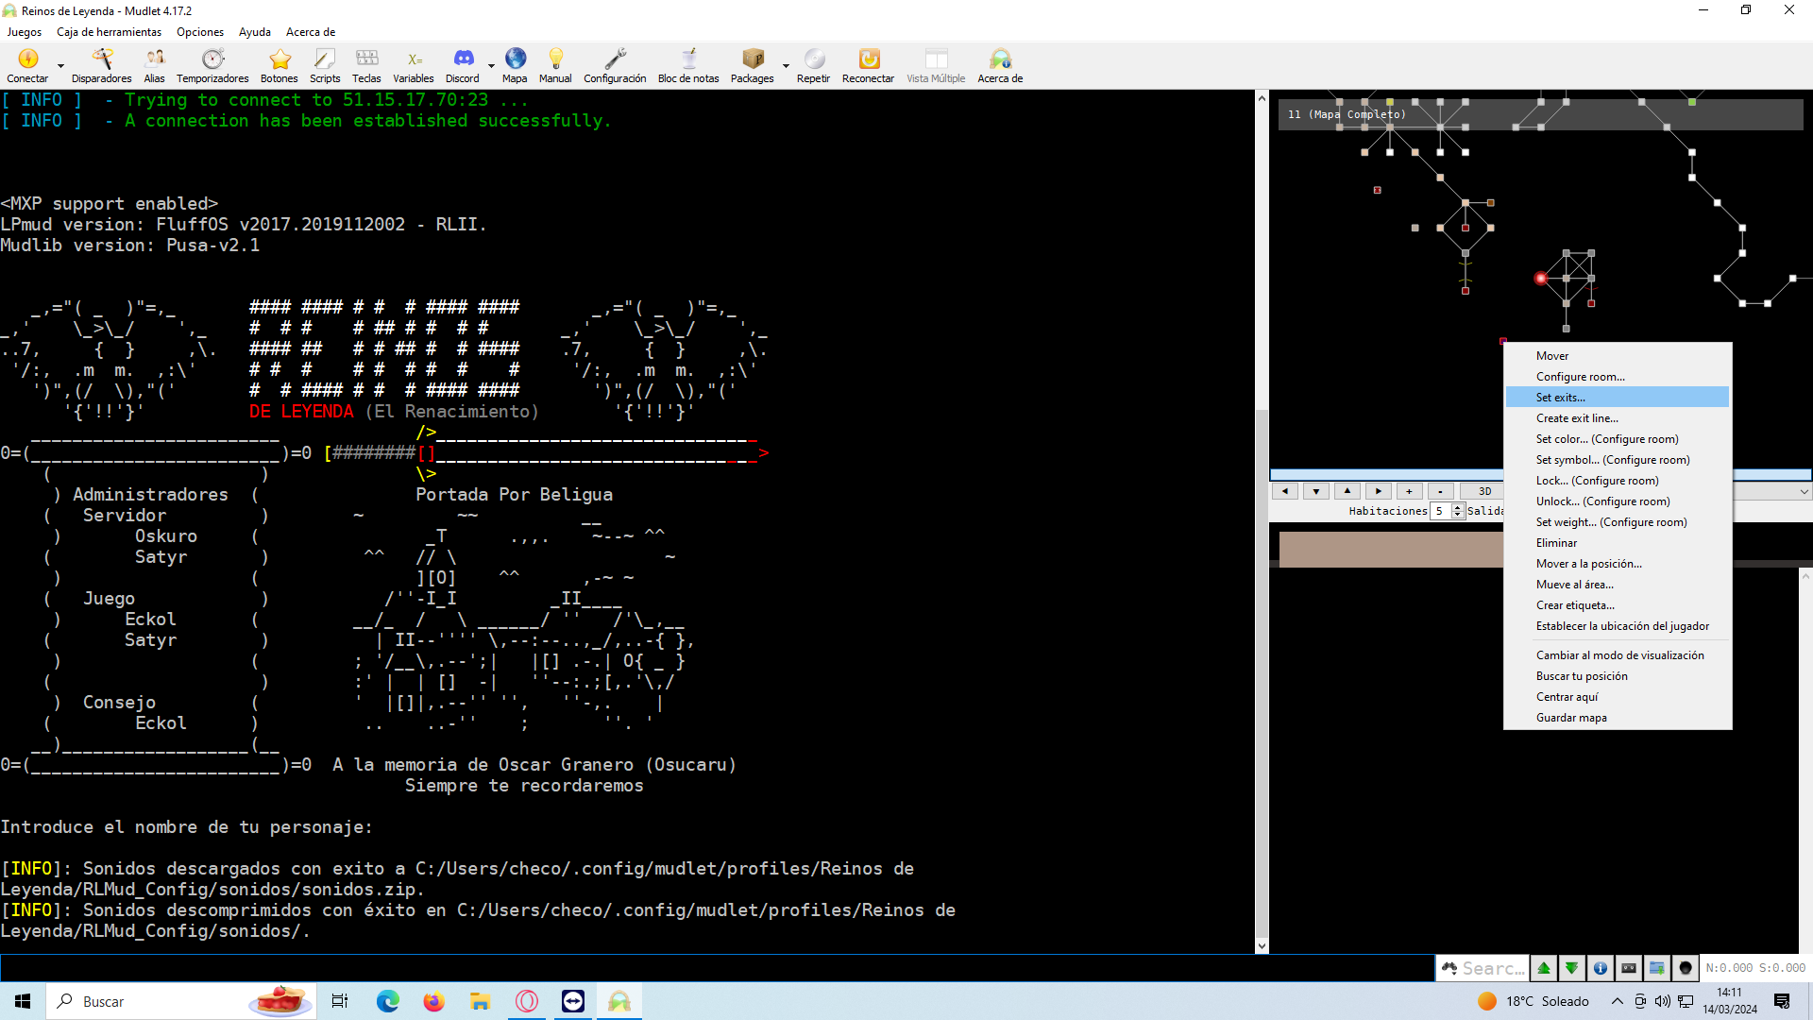Click the Searc... search field
1813x1020 pixels.
[x=1494, y=968]
